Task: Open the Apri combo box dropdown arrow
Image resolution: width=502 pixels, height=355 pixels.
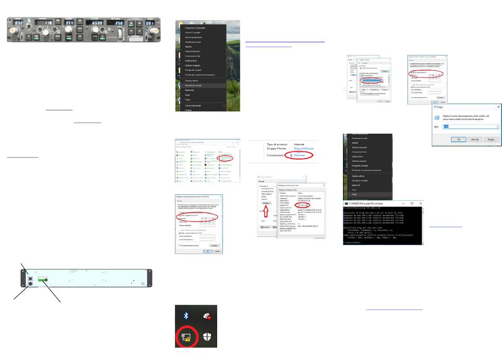Action: coord(497,126)
